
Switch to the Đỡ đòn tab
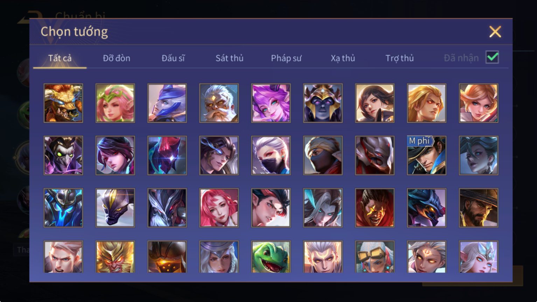point(117,58)
